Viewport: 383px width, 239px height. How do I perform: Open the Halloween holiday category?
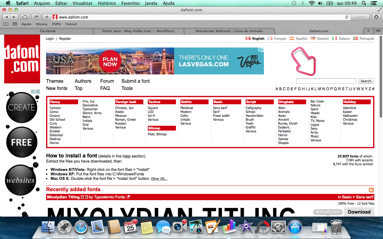pos(350,116)
